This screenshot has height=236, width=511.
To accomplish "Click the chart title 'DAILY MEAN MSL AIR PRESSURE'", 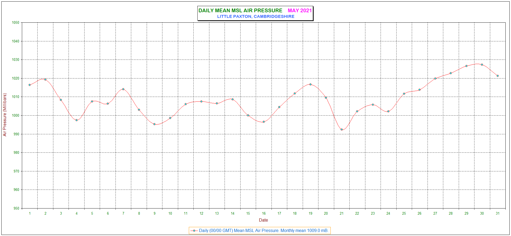I will (x=240, y=10).
